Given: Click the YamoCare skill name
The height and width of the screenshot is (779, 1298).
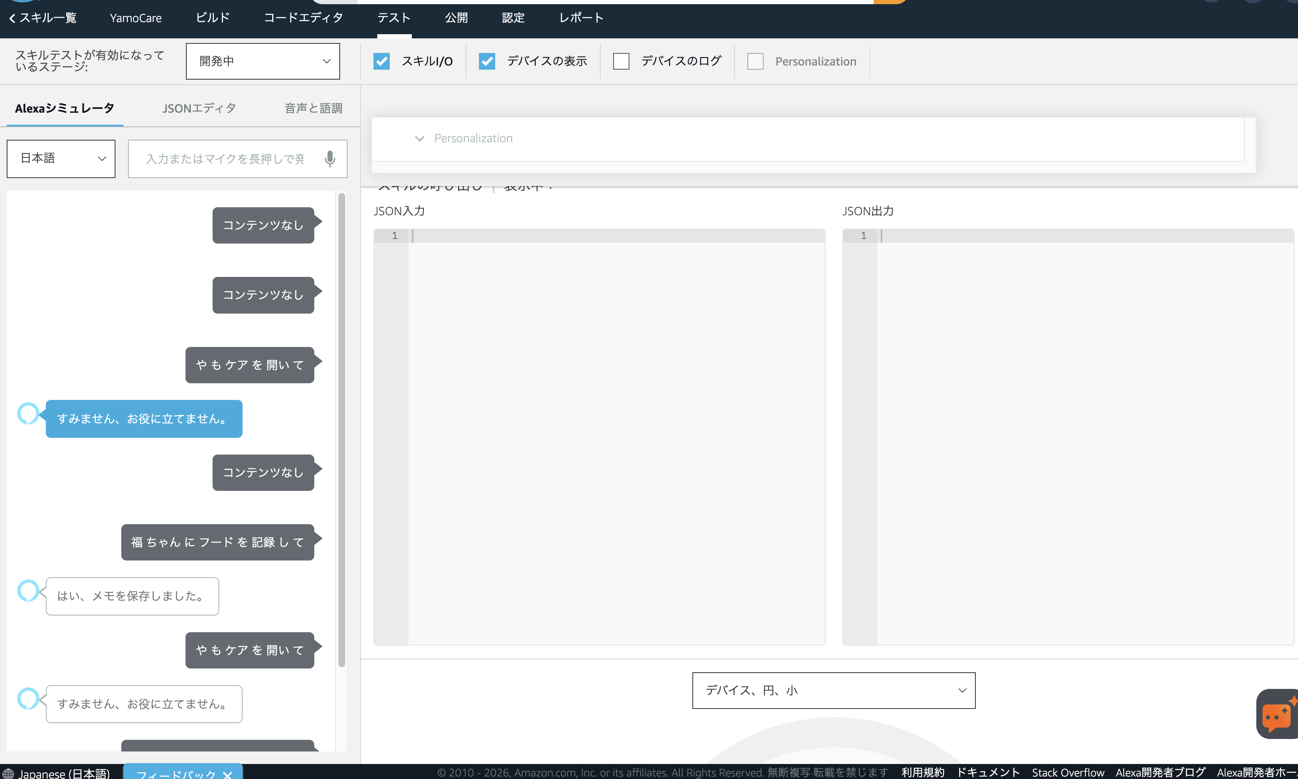Looking at the screenshot, I should tap(135, 18).
